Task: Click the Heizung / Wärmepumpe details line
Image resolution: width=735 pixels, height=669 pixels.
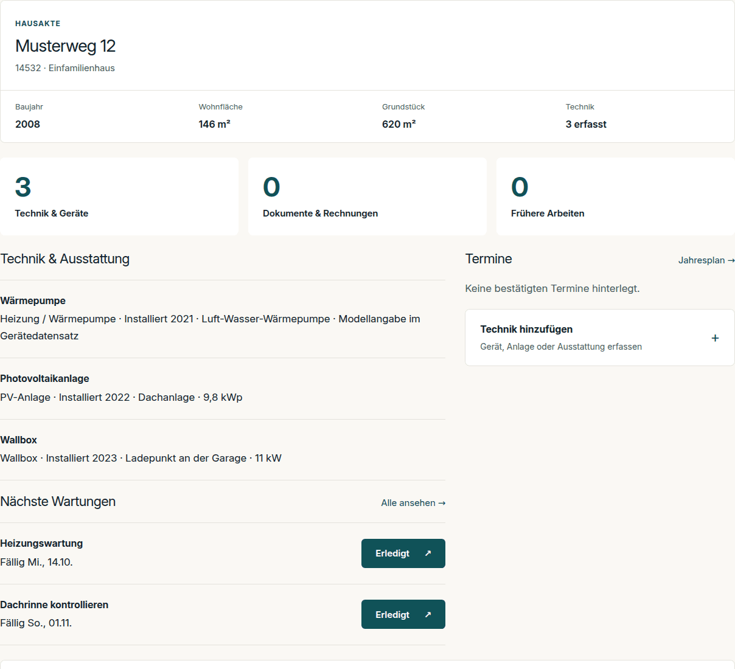Action: (210, 327)
